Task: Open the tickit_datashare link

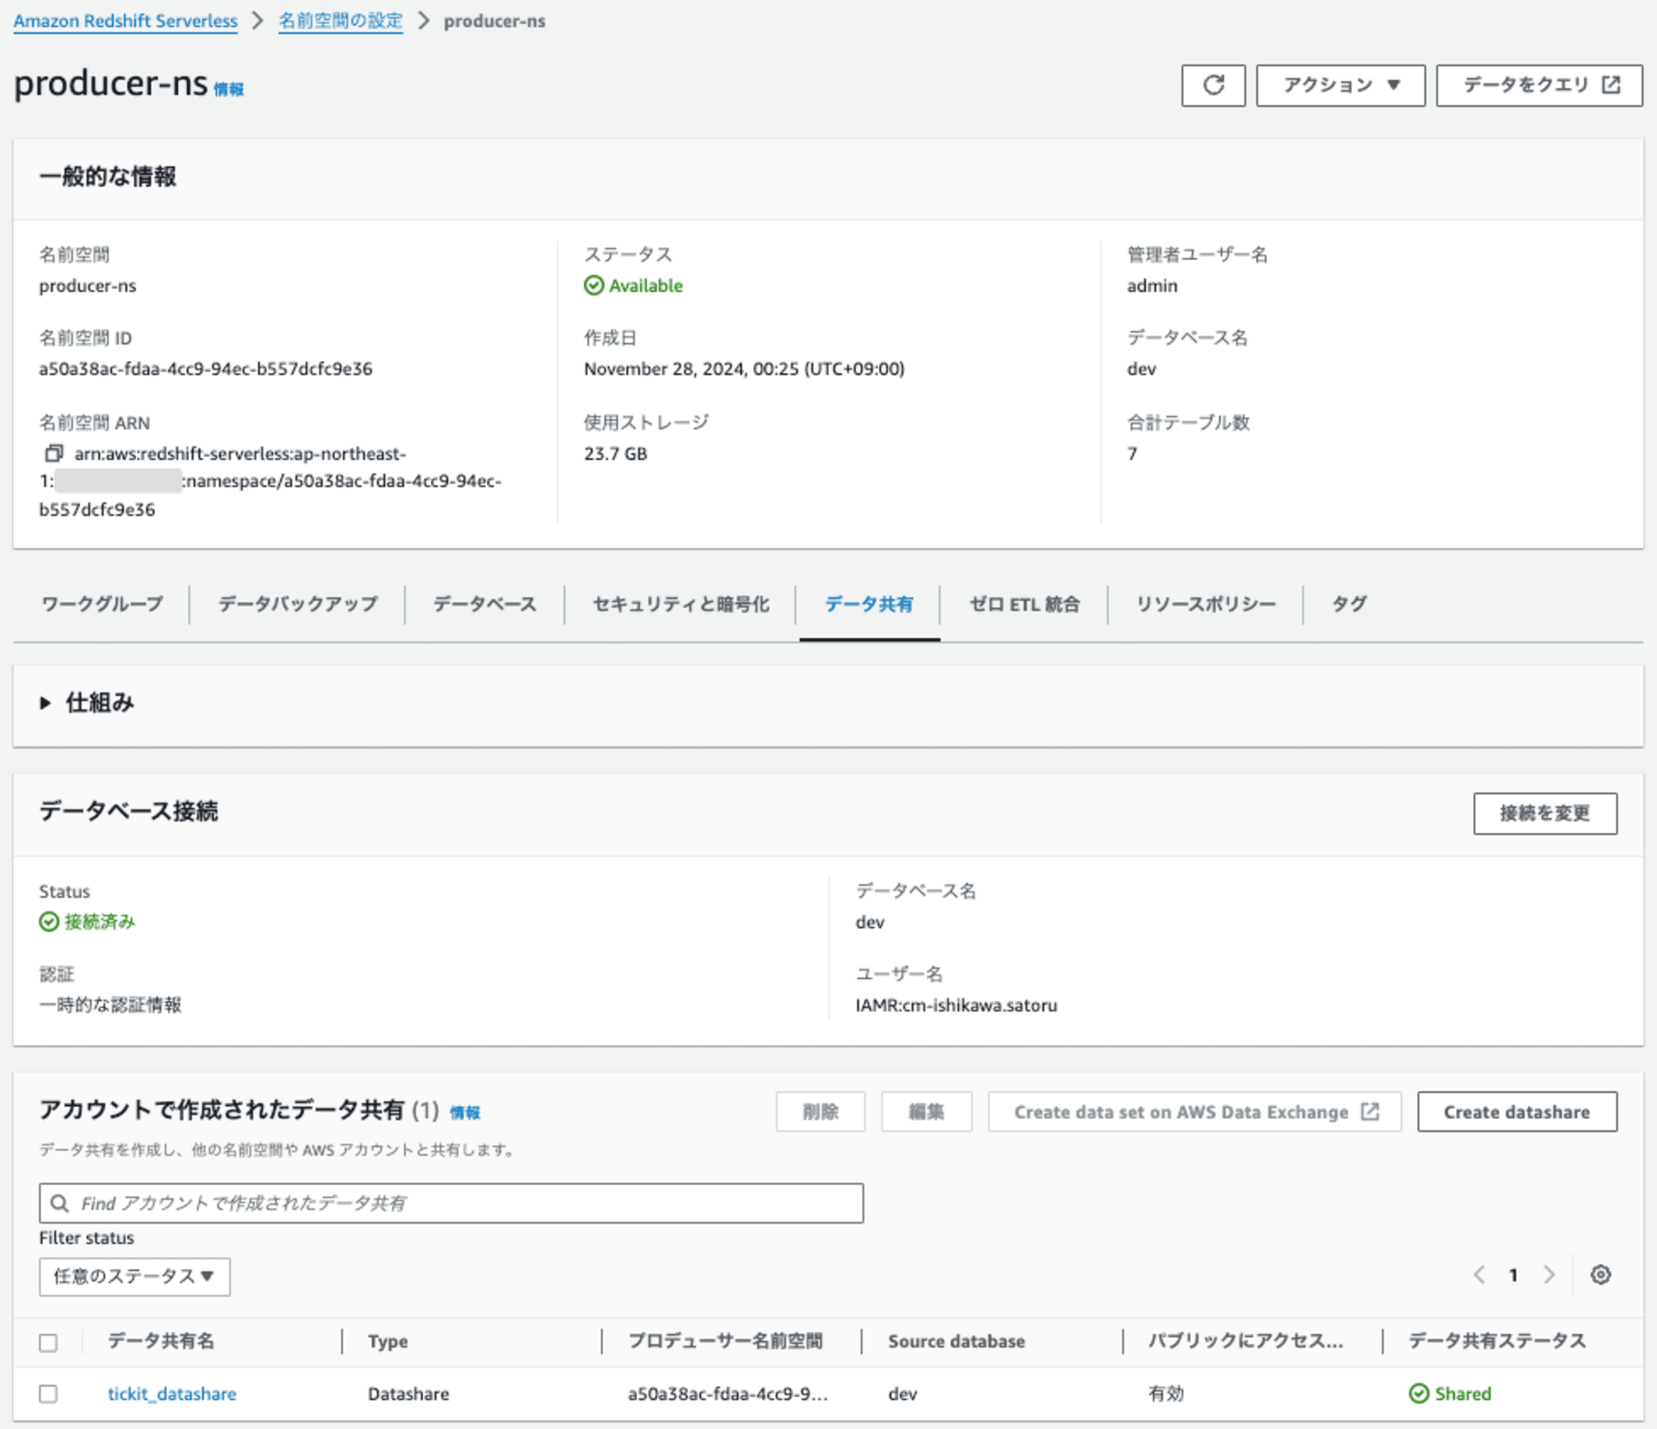Action: 171,1393
